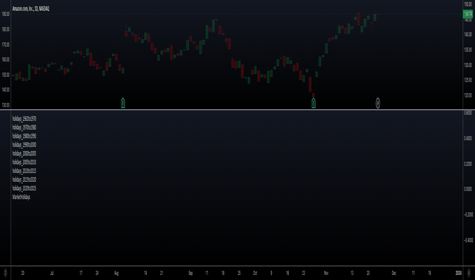Click the Dec label on time axis

394,273
